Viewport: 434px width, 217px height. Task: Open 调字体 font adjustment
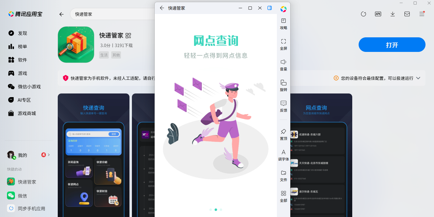283,155
